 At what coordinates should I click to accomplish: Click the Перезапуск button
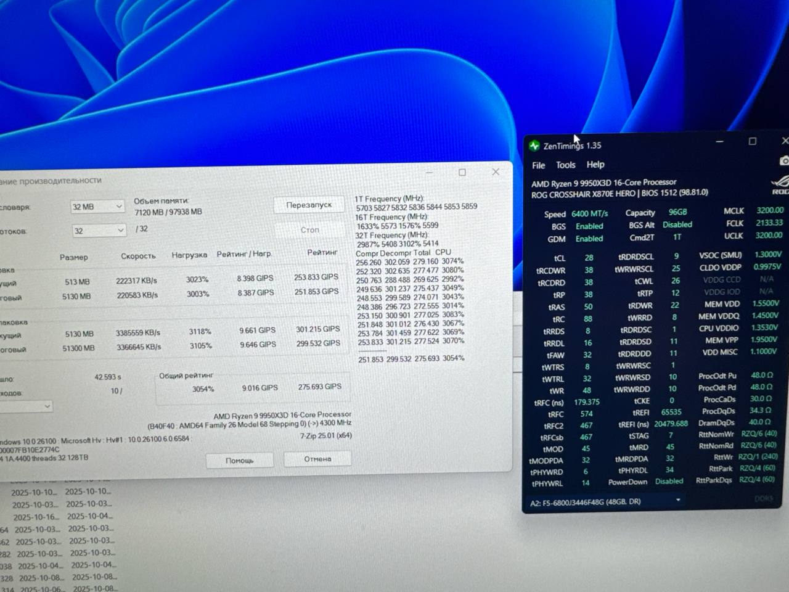click(309, 205)
